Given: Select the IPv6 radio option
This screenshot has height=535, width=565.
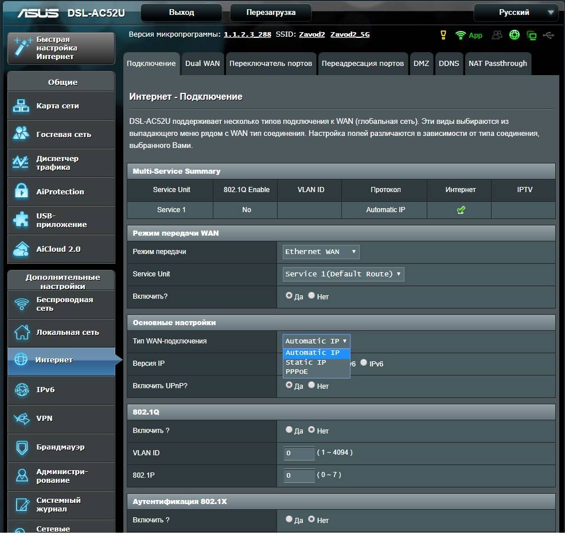Looking at the screenshot, I should (364, 362).
